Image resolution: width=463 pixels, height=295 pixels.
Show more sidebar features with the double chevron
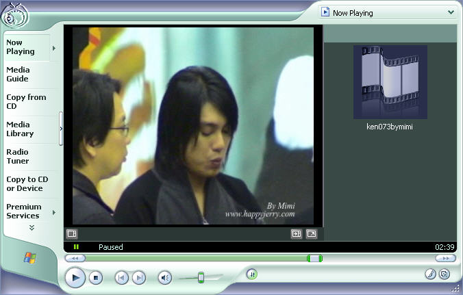pos(32,228)
